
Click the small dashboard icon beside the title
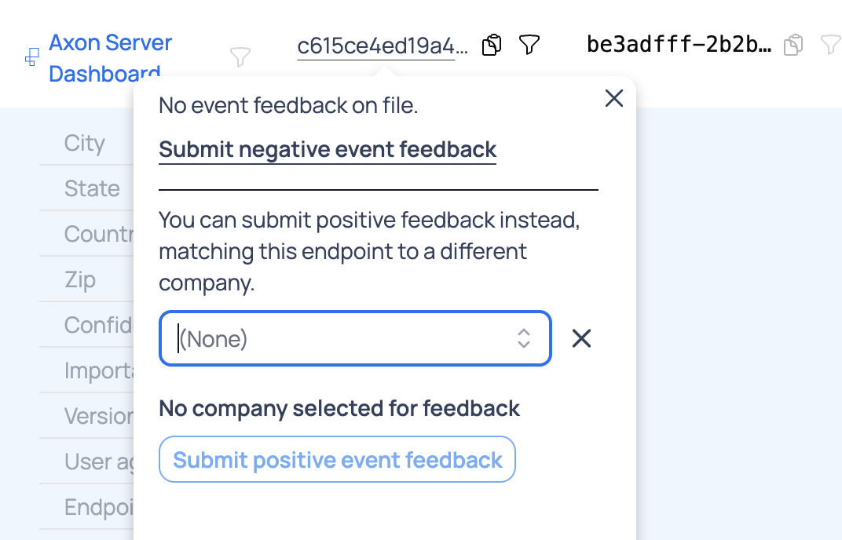tap(30, 57)
